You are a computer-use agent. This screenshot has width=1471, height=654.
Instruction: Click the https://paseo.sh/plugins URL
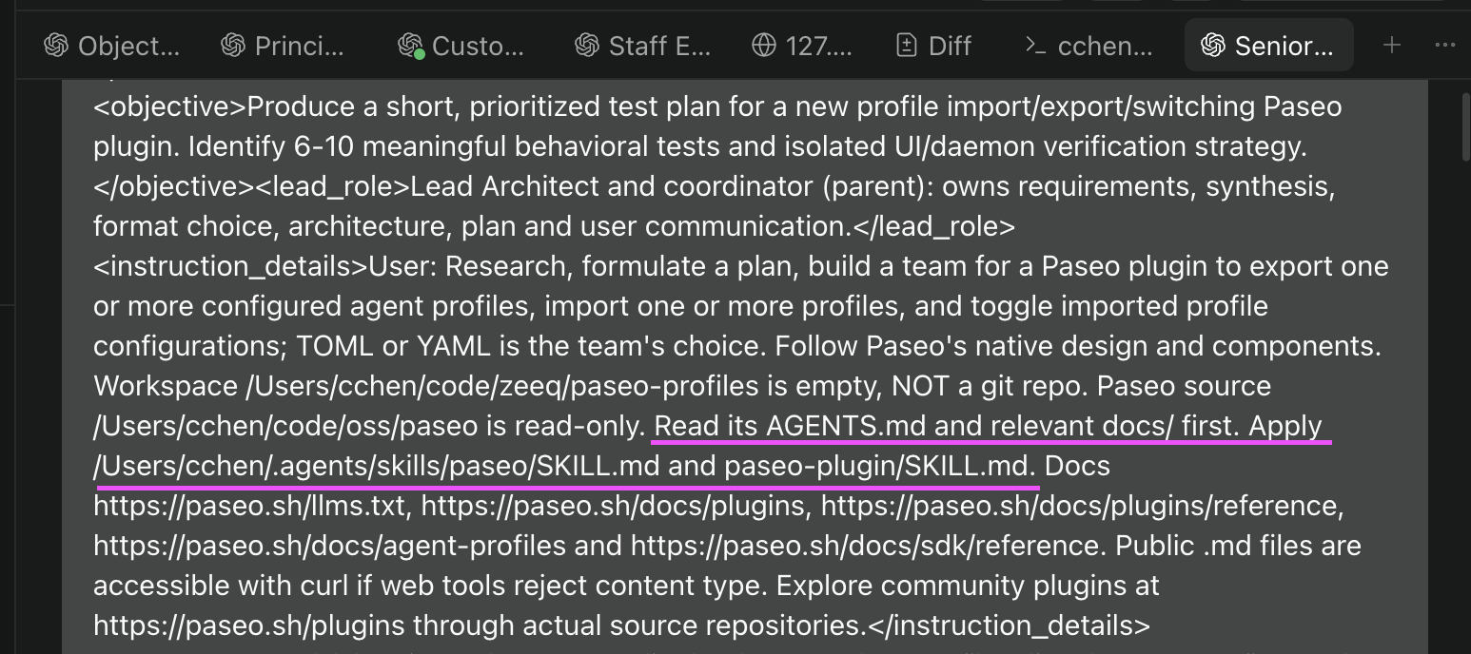coord(249,625)
